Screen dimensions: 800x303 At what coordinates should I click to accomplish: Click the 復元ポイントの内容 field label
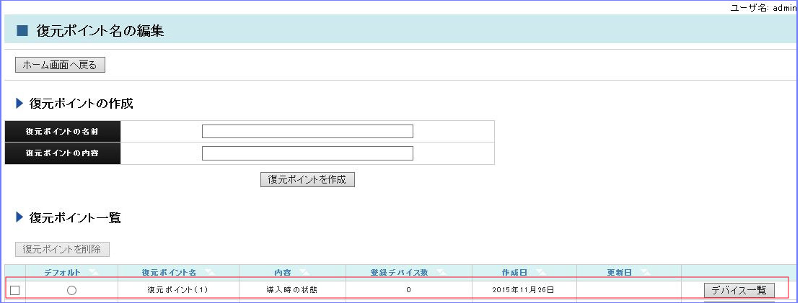point(62,153)
